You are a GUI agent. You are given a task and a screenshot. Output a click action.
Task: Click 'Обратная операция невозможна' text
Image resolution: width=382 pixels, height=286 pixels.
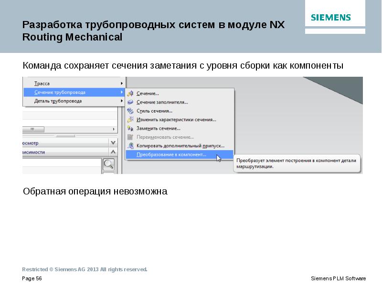point(95,192)
